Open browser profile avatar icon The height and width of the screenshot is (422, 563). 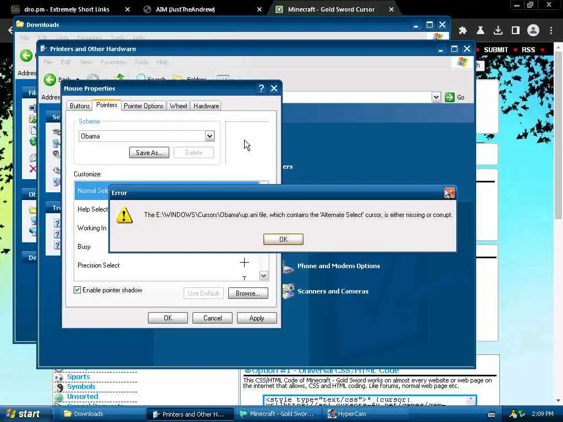pyautogui.click(x=533, y=31)
